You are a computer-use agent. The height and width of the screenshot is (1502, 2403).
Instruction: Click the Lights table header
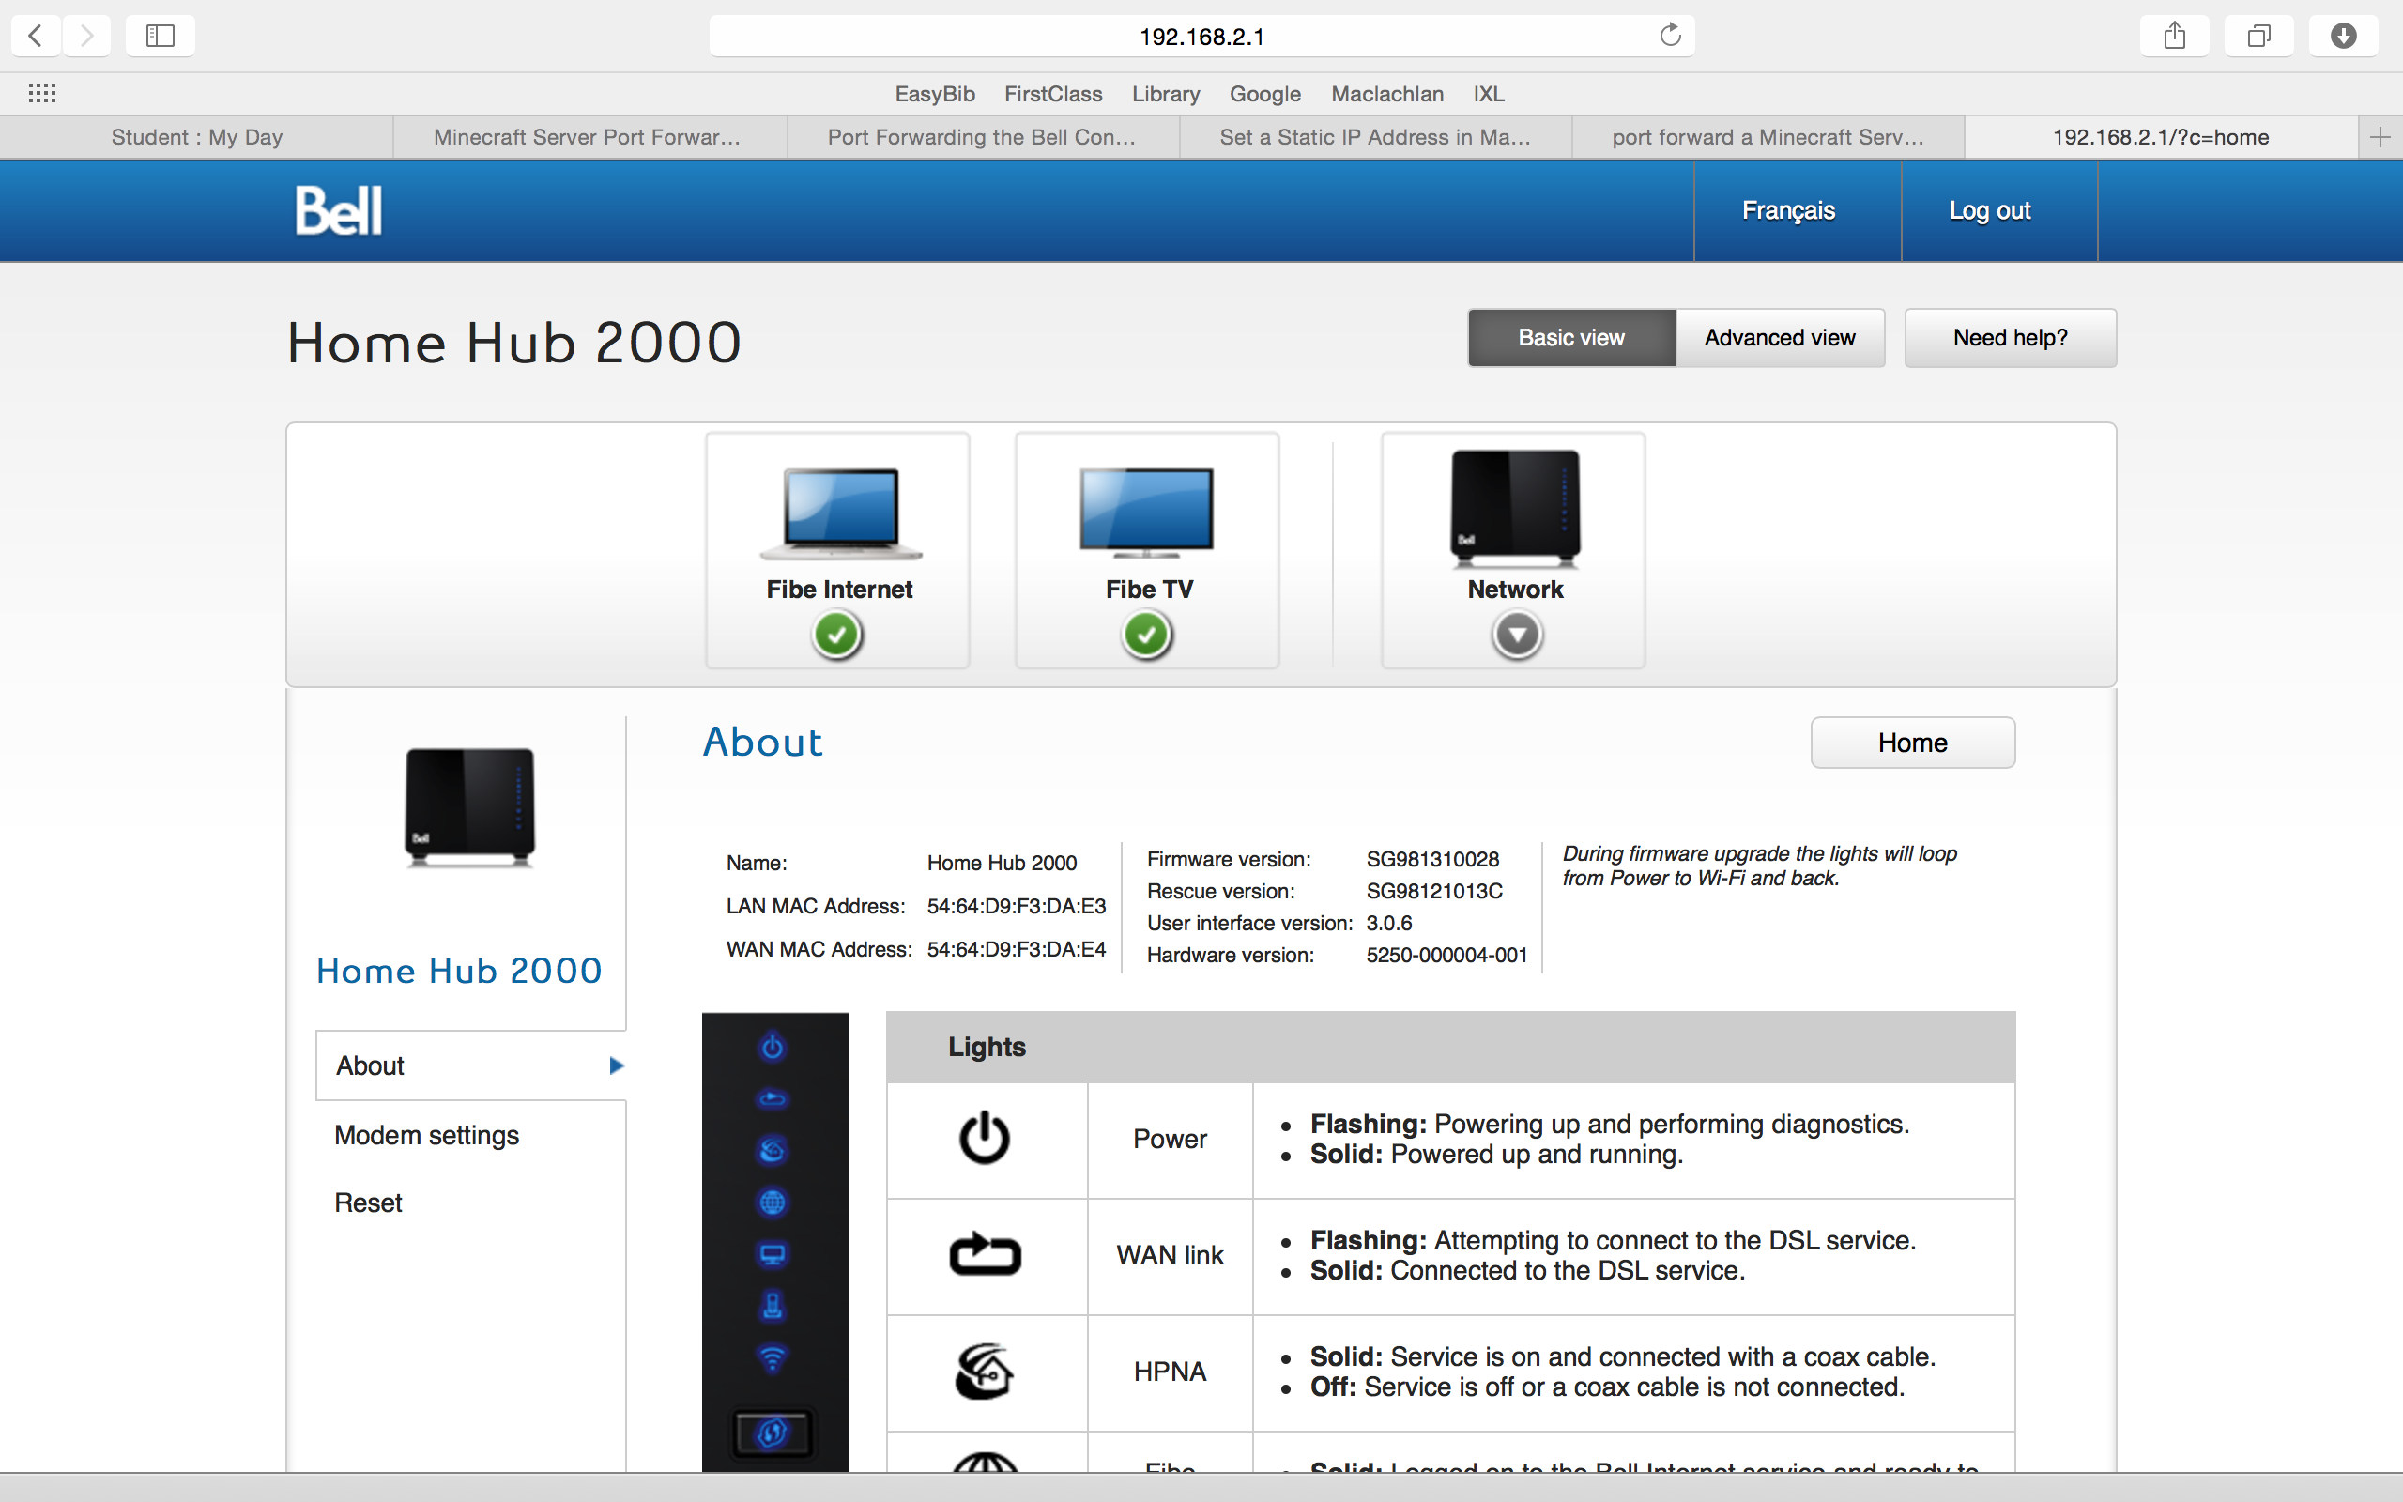pos(1451,1046)
